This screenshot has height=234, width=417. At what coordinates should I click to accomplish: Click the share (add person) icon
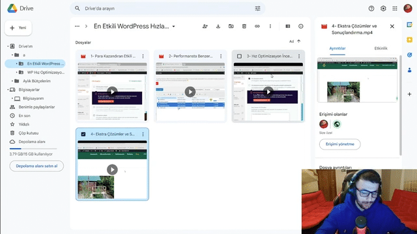pyautogui.click(x=205, y=26)
